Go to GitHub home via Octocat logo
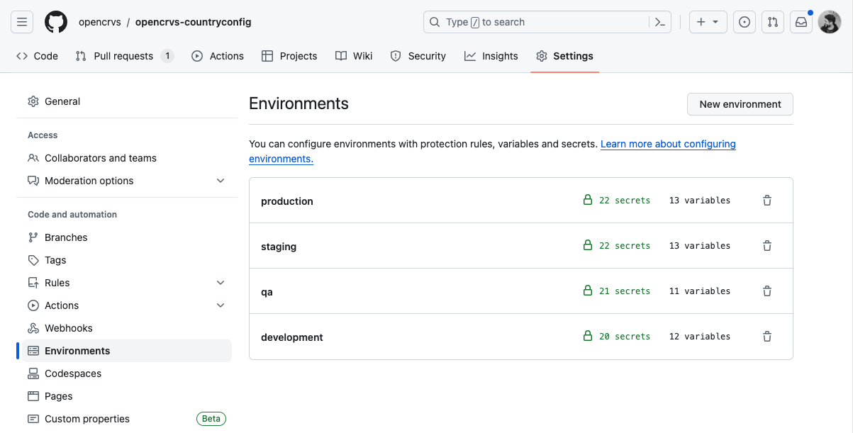Screen dimensions: 853x433 tap(56, 22)
